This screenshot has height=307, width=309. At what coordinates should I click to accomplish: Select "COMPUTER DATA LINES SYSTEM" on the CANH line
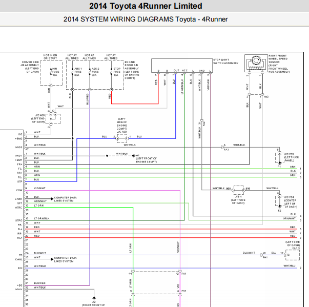pyautogui.click(x=66, y=199)
